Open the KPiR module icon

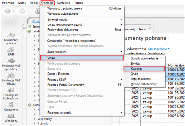click(x=11, y=50)
